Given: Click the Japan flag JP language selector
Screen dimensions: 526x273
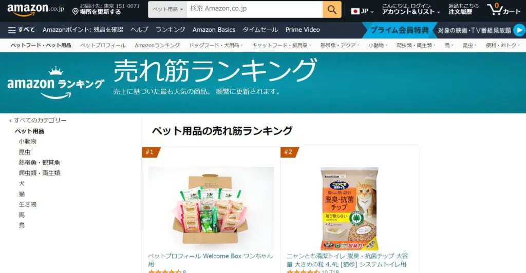Looking at the screenshot, I should 362,11.
